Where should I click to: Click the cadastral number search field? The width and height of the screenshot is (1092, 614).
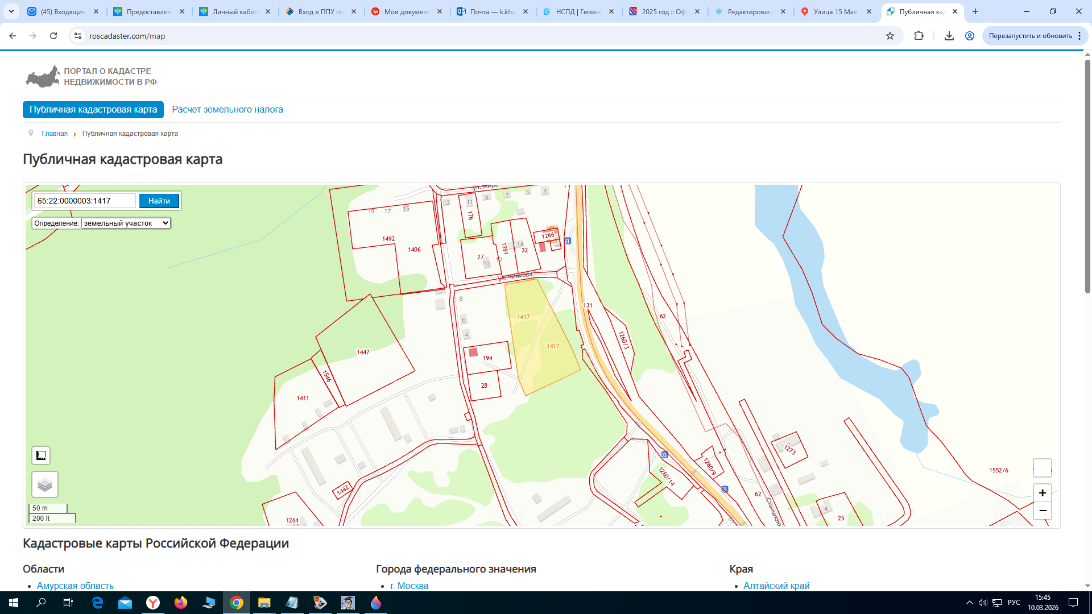(85, 201)
